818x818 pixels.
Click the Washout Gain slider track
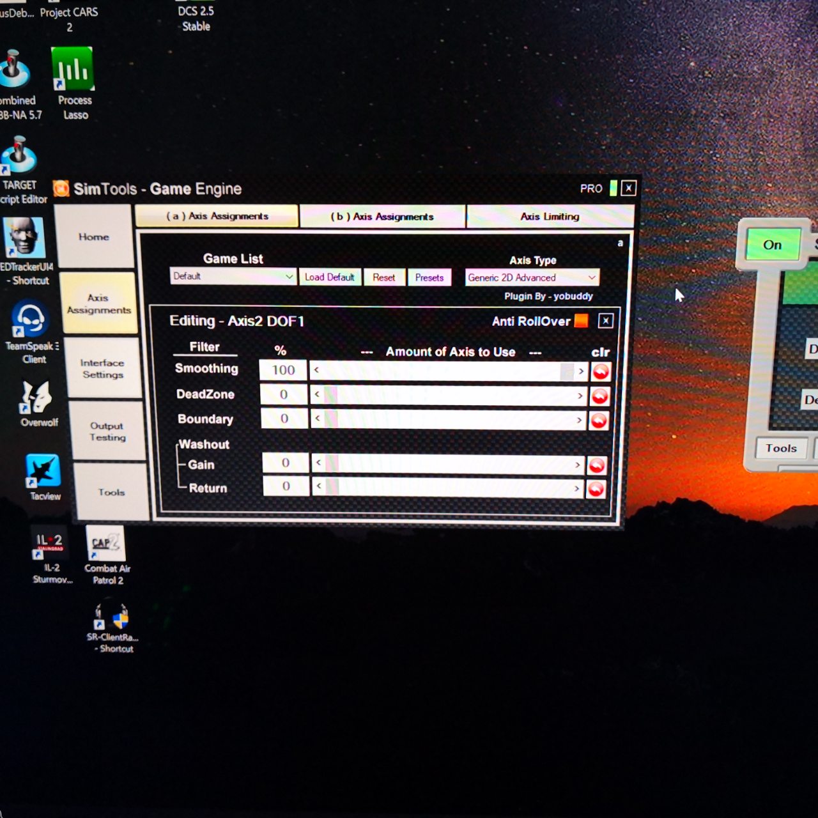click(448, 464)
